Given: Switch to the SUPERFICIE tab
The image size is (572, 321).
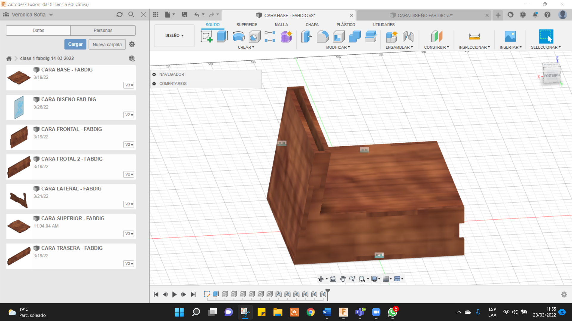Looking at the screenshot, I should [247, 25].
